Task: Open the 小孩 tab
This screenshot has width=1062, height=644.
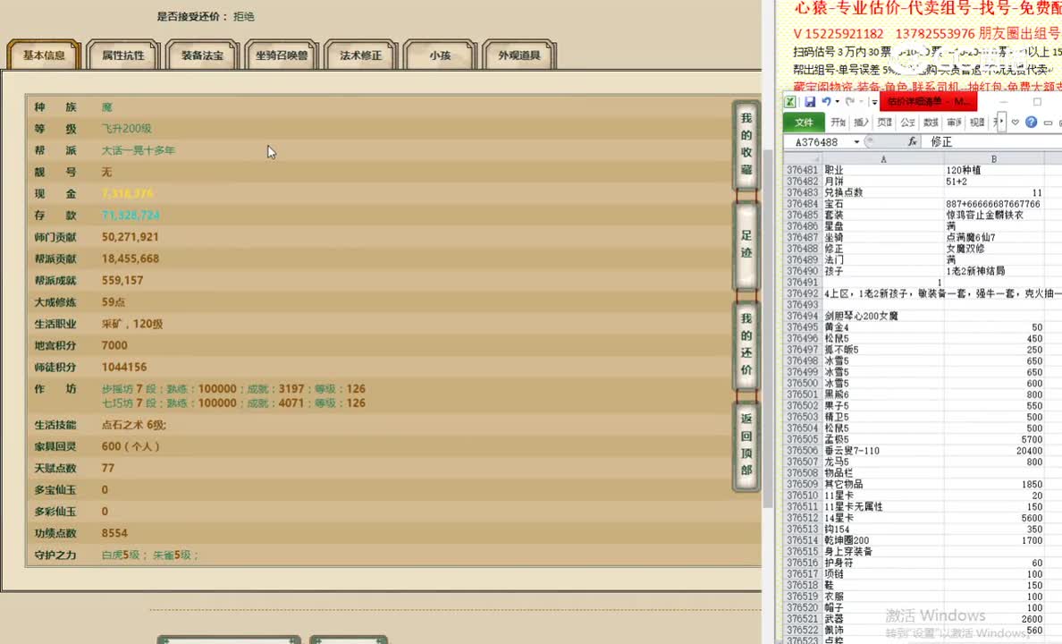Action: tap(440, 55)
